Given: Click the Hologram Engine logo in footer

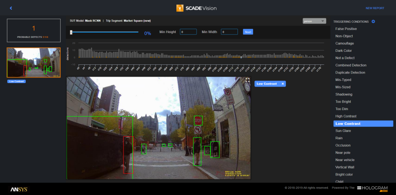Looking at the screenshot, I should [372, 189].
